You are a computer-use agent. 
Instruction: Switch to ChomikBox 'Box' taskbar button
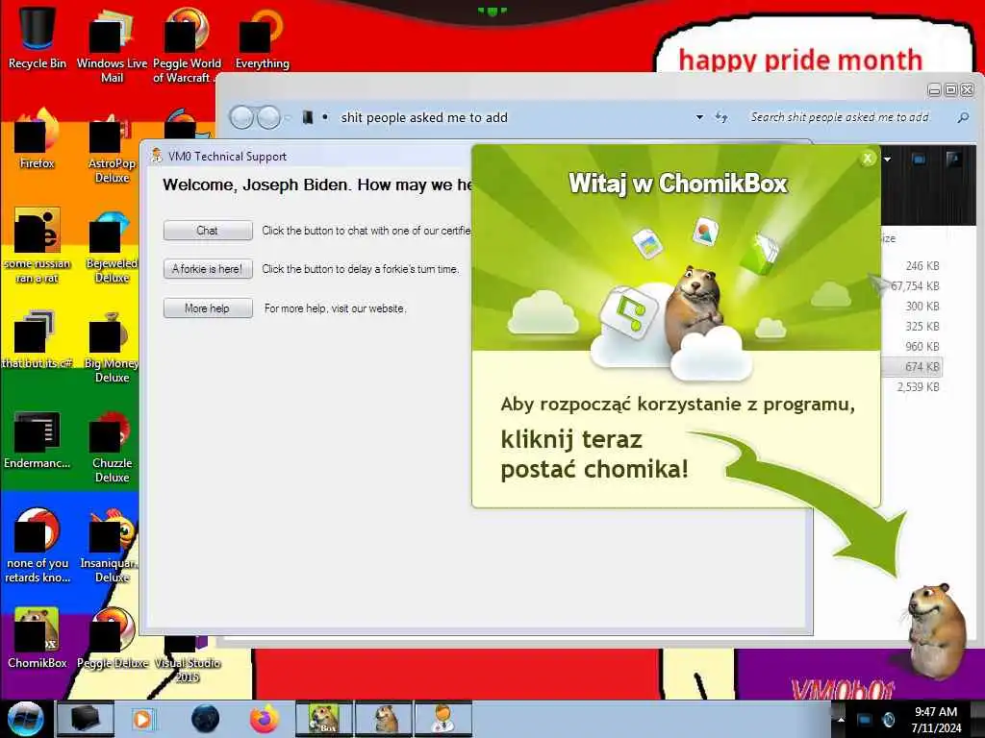[325, 719]
